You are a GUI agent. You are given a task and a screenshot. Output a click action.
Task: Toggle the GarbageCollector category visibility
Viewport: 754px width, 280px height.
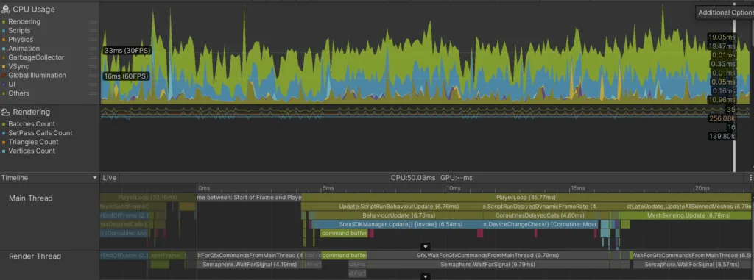[4, 57]
